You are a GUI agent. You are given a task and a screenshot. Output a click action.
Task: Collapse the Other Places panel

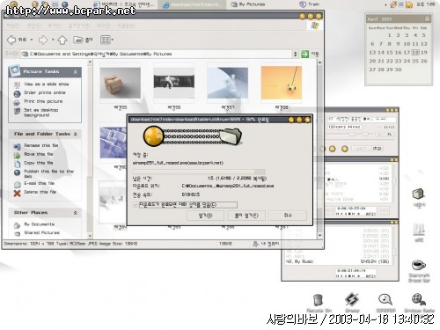[x=76, y=213]
